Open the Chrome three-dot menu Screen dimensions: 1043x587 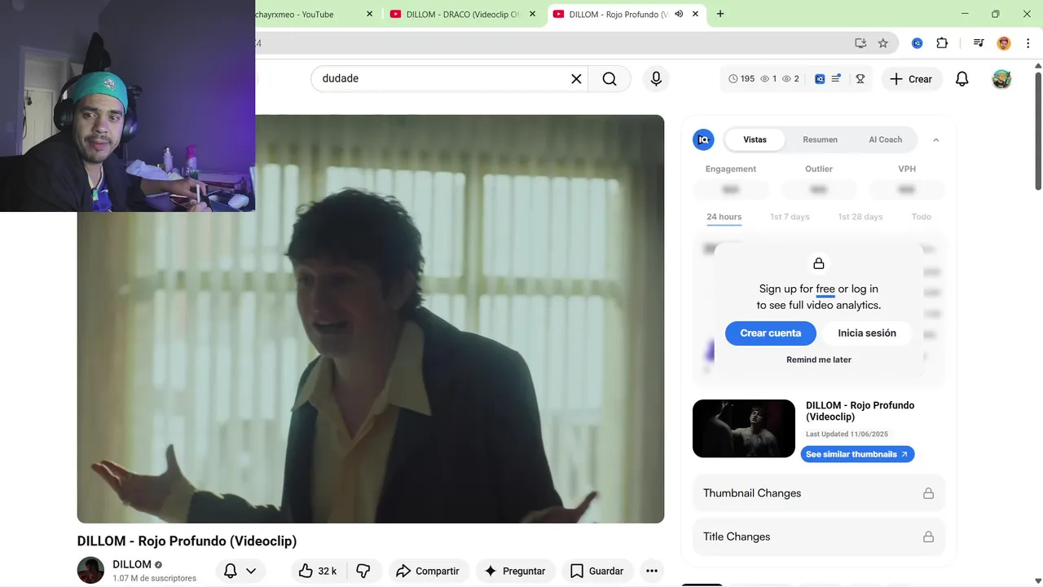(x=1027, y=43)
